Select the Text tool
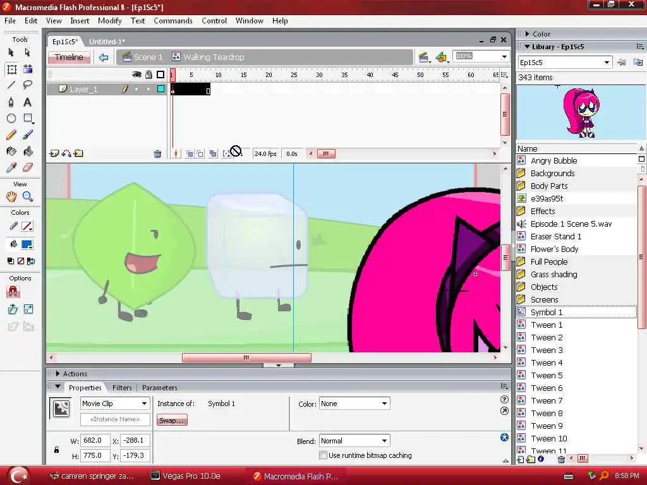The width and height of the screenshot is (647, 485). [x=27, y=102]
